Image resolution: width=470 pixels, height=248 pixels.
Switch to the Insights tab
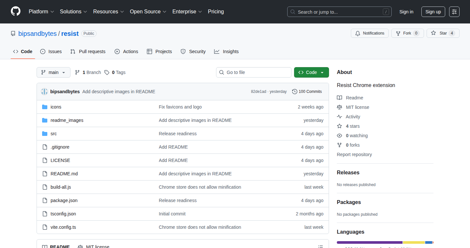pyautogui.click(x=227, y=51)
